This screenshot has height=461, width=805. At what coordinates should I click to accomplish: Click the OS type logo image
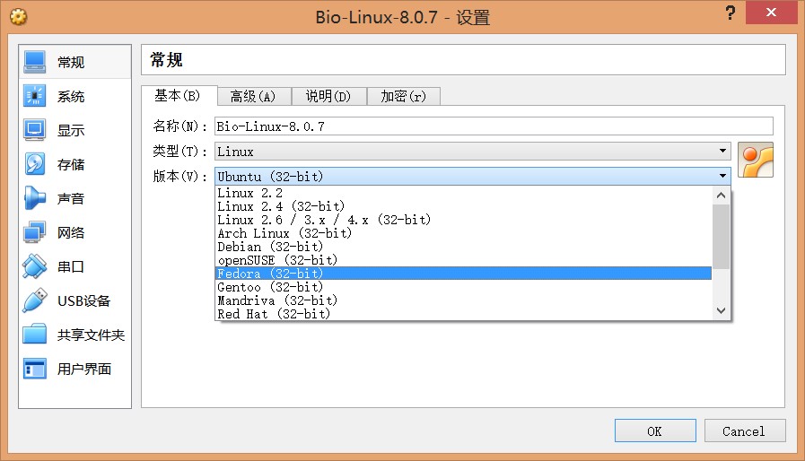(756, 161)
